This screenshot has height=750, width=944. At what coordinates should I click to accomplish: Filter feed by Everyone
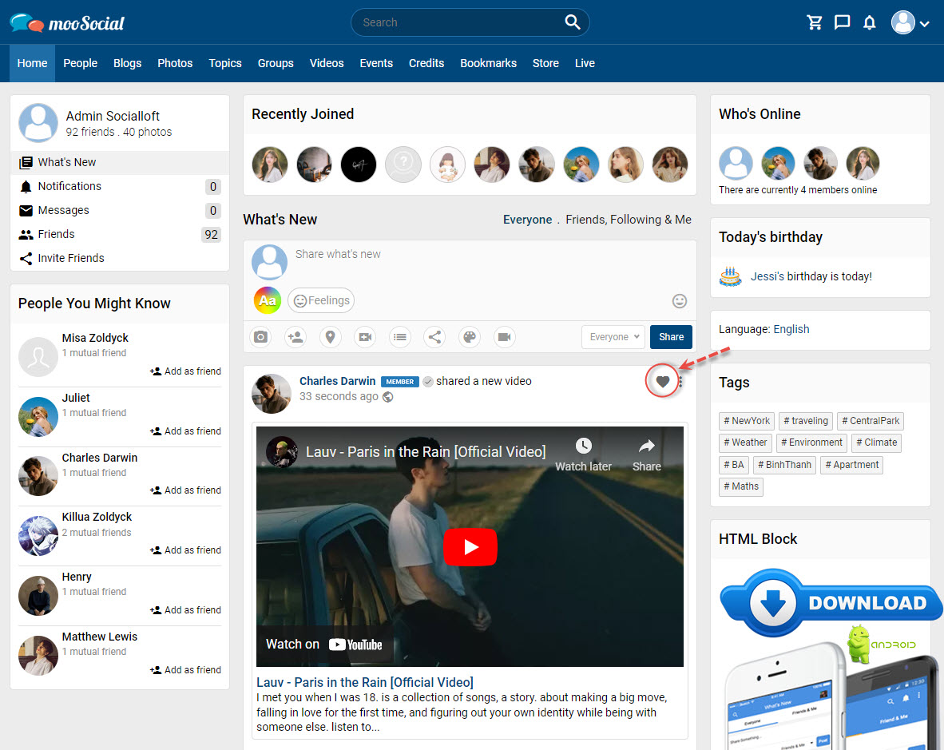click(527, 220)
